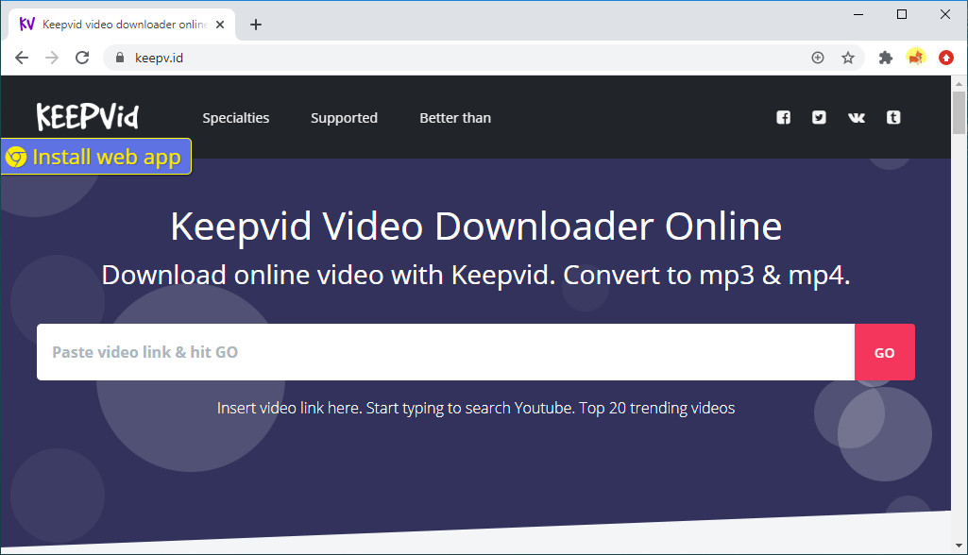Click install app icon in address bar

click(817, 58)
